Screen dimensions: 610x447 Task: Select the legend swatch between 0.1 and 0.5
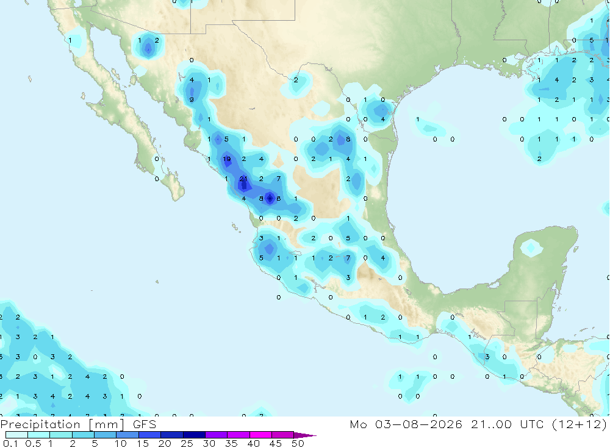tap(16, 435)
